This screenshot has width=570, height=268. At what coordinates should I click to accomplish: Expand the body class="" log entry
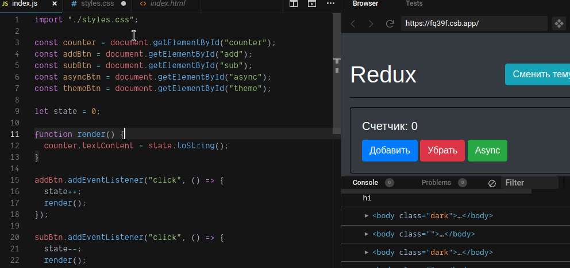(x=367, y=234)
